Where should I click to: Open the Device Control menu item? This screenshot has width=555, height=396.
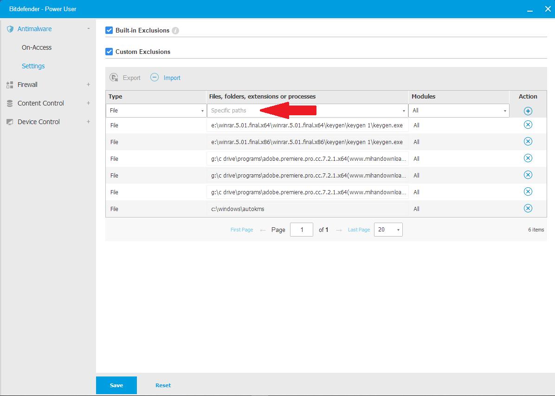click(x=39, y=122)
